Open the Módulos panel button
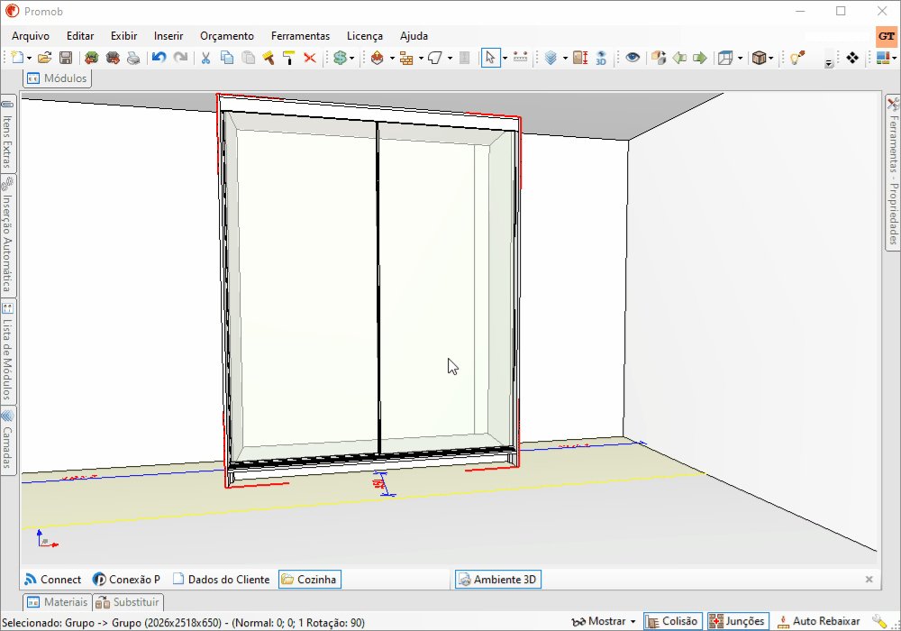Screen dimensions: 901x631 pos(57,78)
